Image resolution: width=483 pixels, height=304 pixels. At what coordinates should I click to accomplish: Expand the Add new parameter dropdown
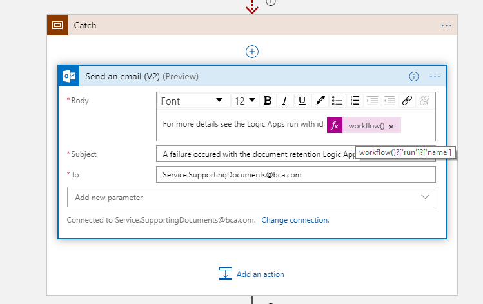click(252, 197)
